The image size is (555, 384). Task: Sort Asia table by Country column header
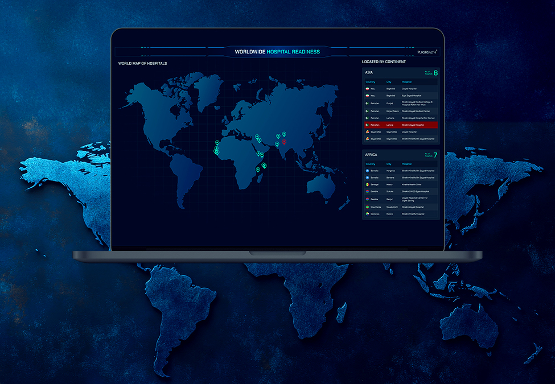click(x=370, y=82)
